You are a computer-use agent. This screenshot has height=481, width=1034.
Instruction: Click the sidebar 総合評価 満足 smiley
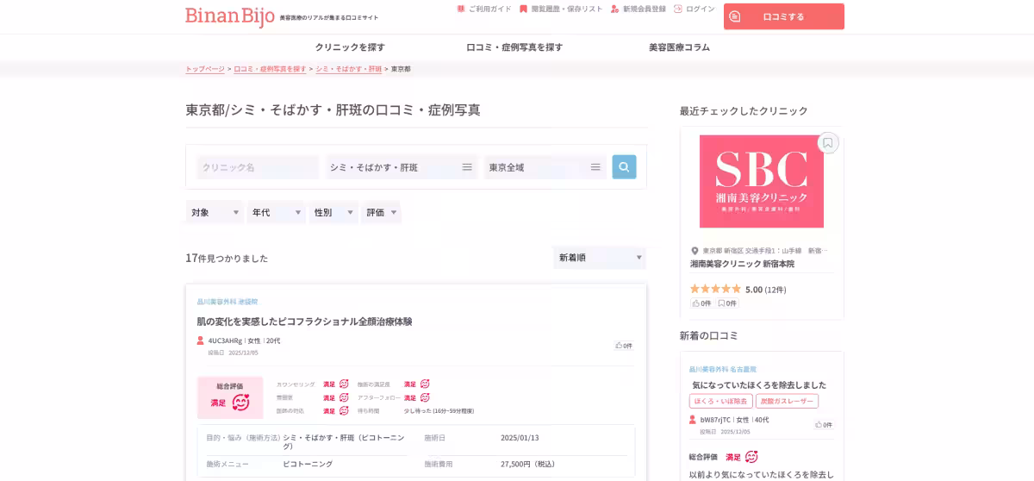coord(751,457)
